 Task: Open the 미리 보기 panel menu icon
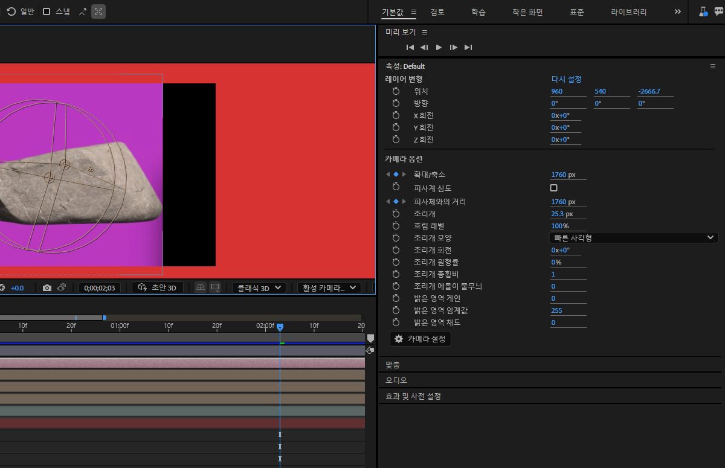click(x=425, y=31)
